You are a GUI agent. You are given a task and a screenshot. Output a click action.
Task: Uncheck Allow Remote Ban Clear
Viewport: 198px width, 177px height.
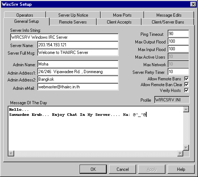coord(186,84)
